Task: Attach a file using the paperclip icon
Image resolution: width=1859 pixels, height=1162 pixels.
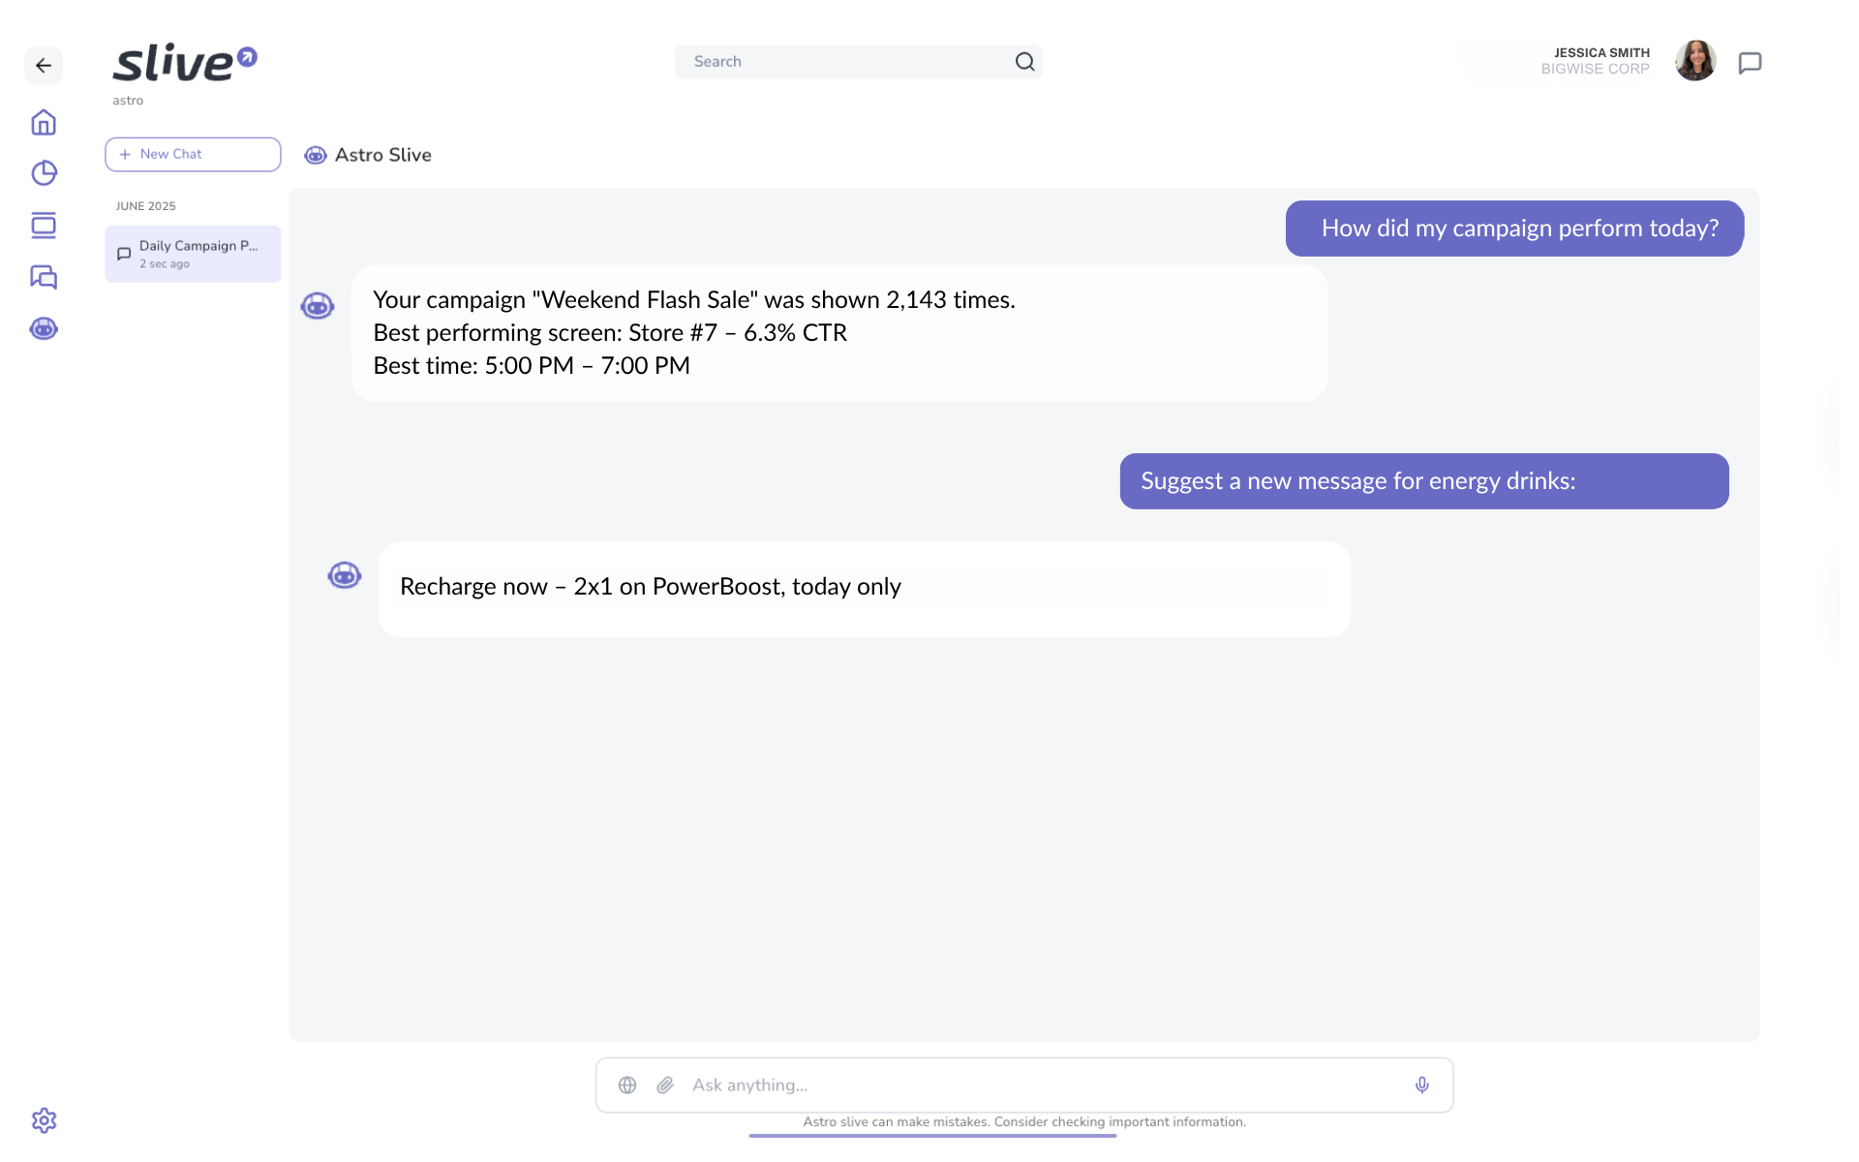Action: tap(665, 1085)
